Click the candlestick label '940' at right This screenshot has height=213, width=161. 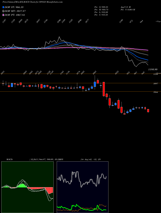(143, 73)
